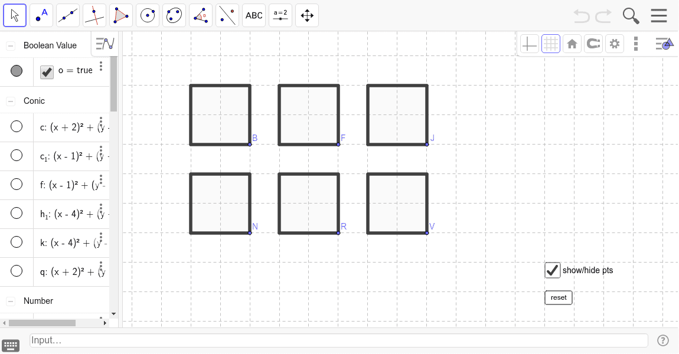The image size is (679, 354).
Task: Select the Move arrow tool
Action: coord(15,15)
